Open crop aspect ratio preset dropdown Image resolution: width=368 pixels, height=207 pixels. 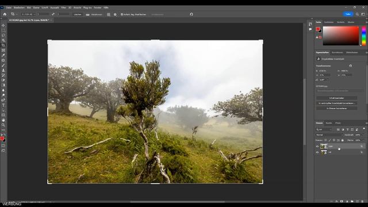pyautogui.click(x=28, y=14)
